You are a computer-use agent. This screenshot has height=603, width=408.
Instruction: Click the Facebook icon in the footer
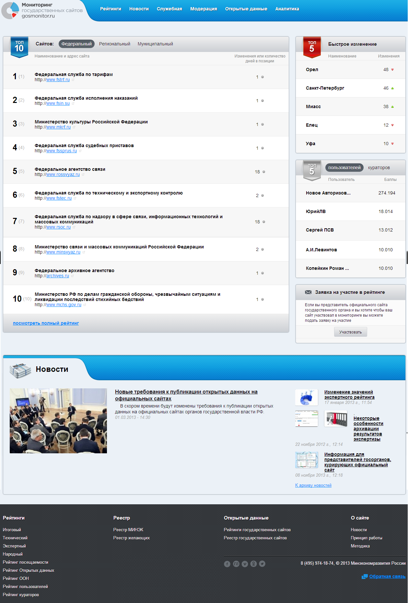click(227, 564)
